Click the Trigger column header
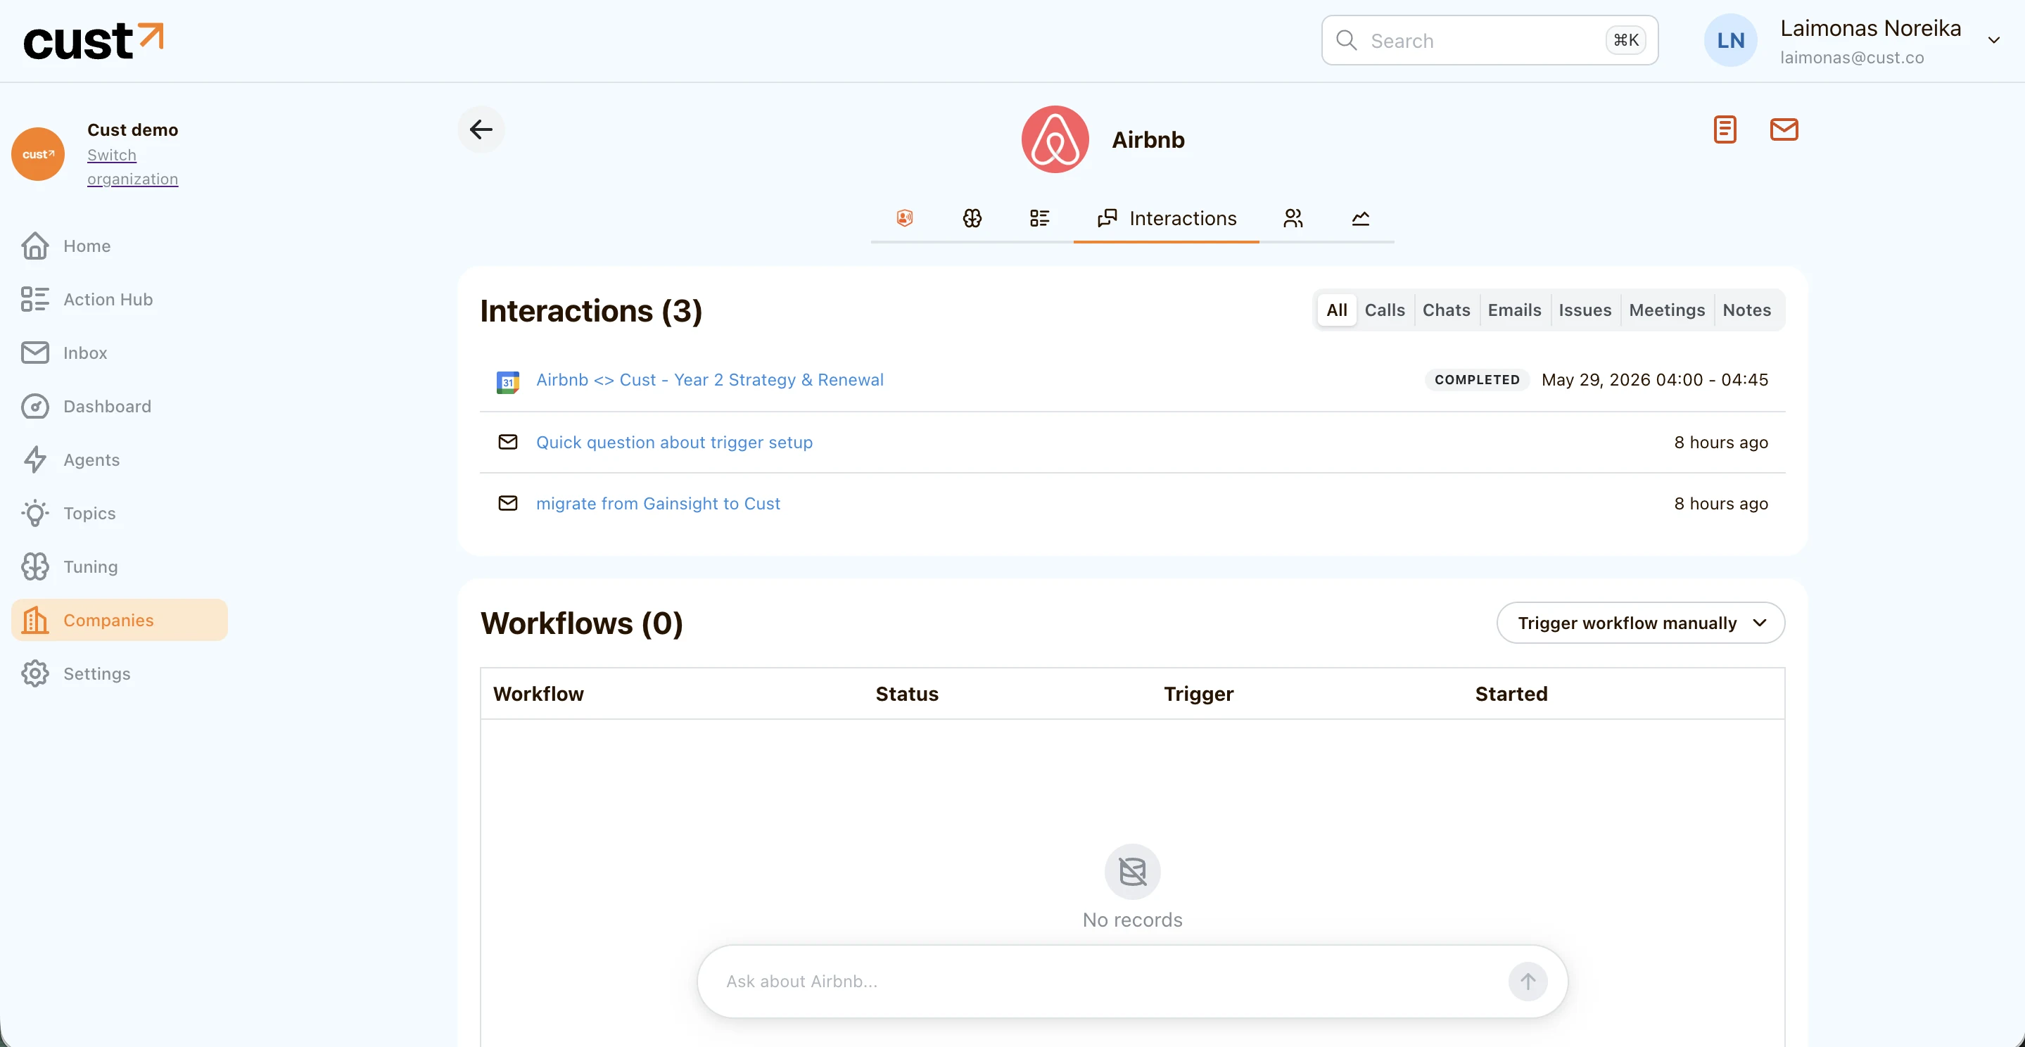 (x=1198, y=694)
